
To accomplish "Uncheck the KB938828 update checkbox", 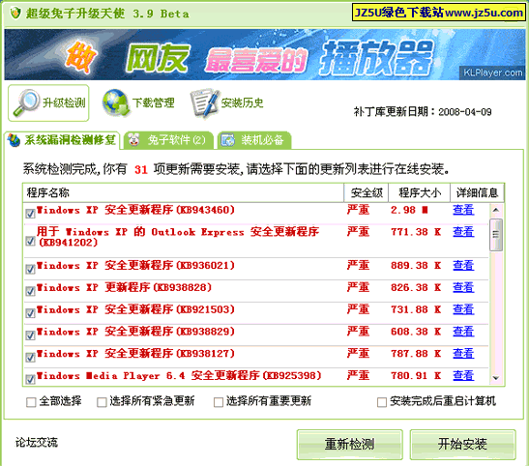I will tap(30, 291).
